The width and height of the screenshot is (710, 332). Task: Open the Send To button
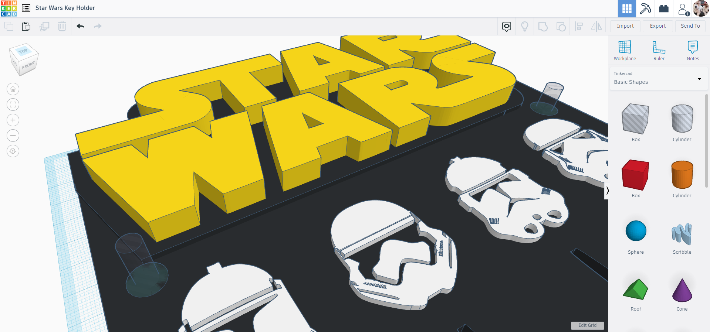coord(690,26)
